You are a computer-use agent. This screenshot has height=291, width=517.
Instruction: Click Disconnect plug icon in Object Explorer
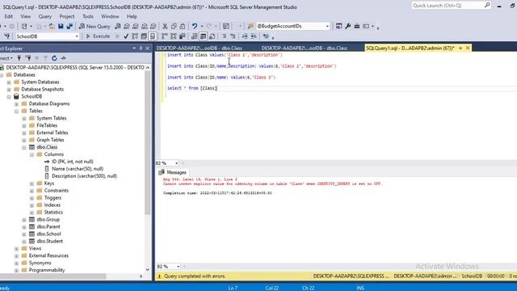tap(28, 58)
